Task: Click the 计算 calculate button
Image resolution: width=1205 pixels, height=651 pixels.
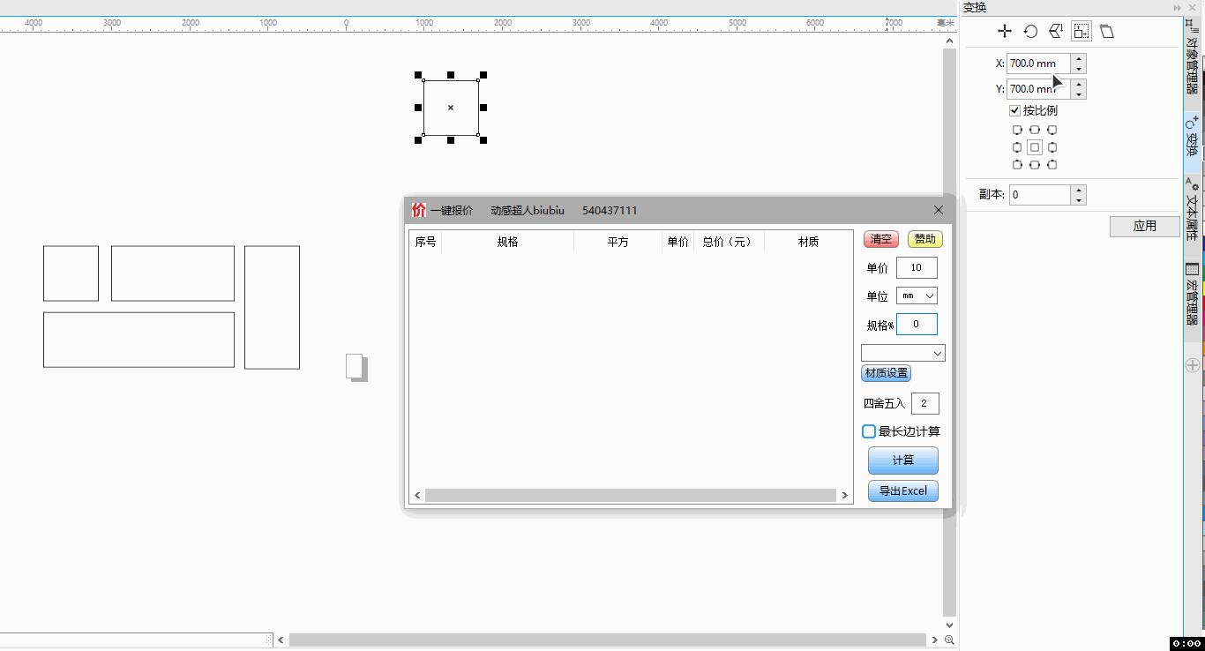Action: tap(902, 460)
